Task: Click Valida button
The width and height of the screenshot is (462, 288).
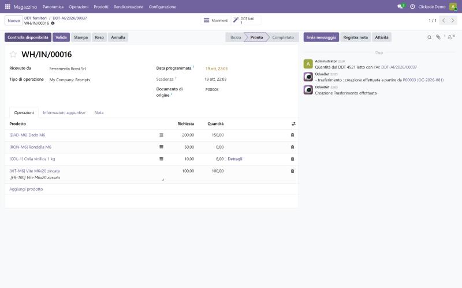Action: (61, 37)
